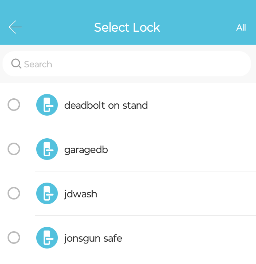Click the jdwash lock icon
This screenshot has width=256, height=264.
47,193
